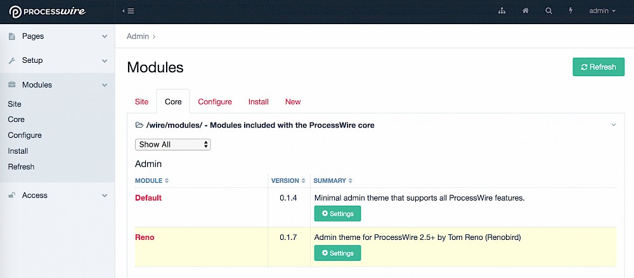Click the home icon in top bar
The image size is (634, 278).
[526, 11]
